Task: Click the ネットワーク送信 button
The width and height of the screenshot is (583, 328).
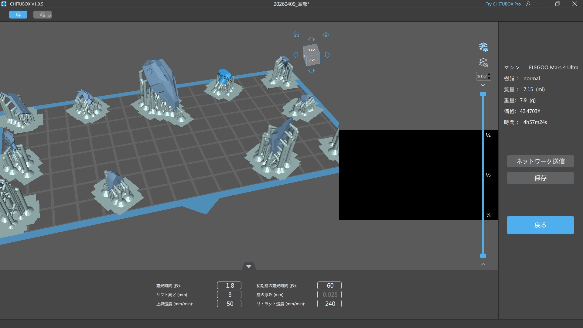Action: point(540,161)
